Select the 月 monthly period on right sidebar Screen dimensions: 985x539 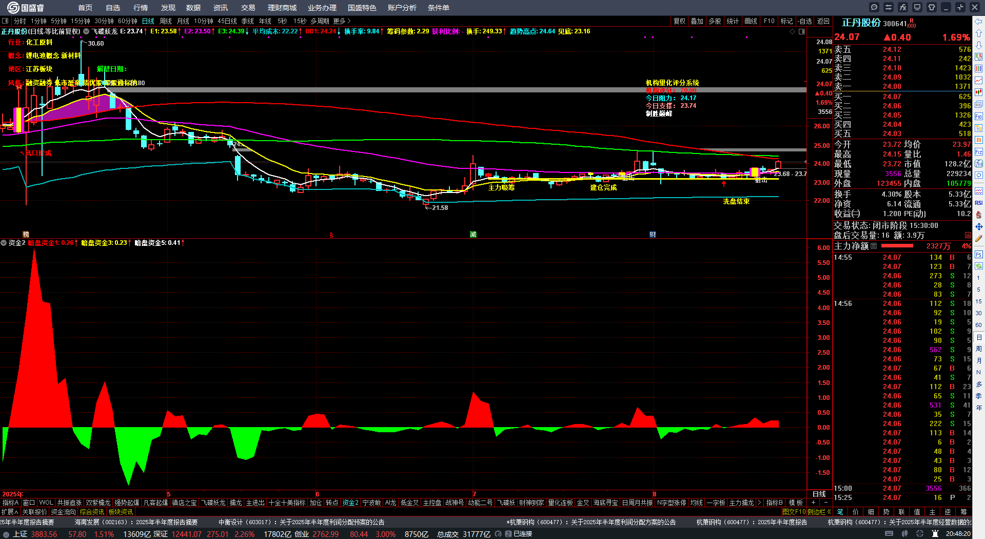coord(978,360)
